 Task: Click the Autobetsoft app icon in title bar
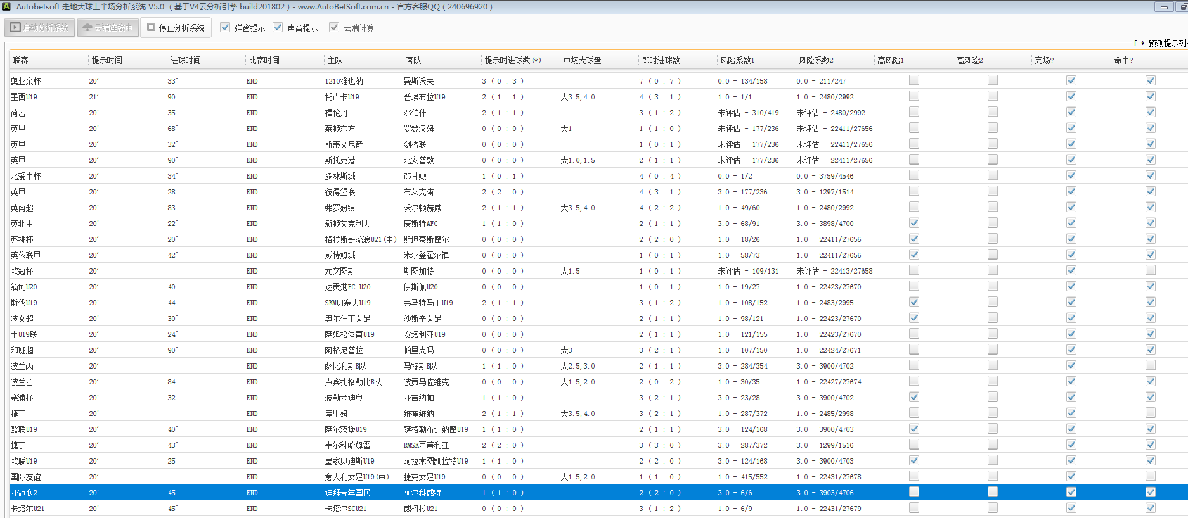6,6
